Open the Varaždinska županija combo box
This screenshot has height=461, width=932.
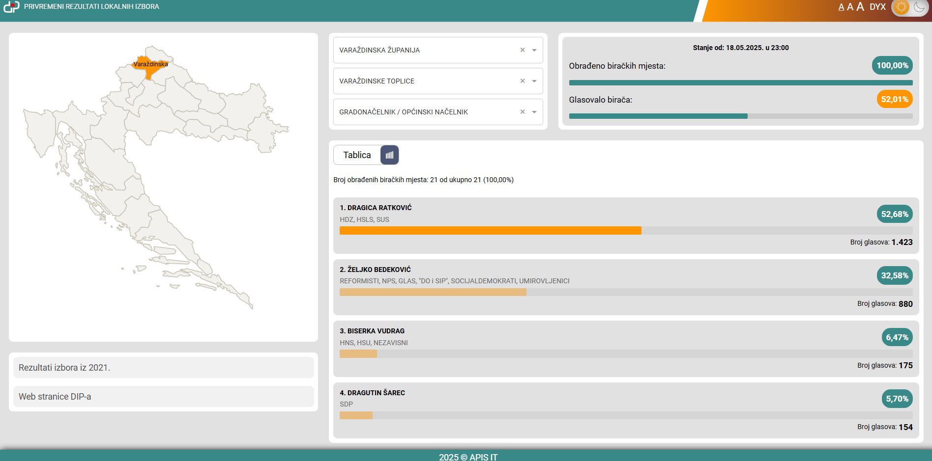438,50
